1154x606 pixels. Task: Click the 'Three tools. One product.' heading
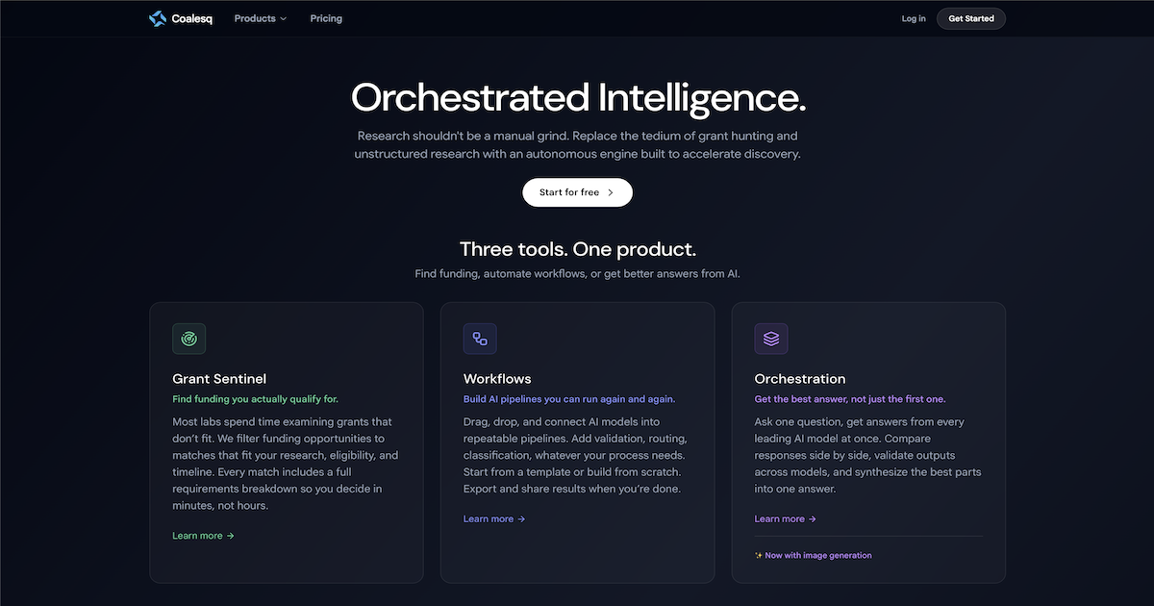(x=578, y=249)
